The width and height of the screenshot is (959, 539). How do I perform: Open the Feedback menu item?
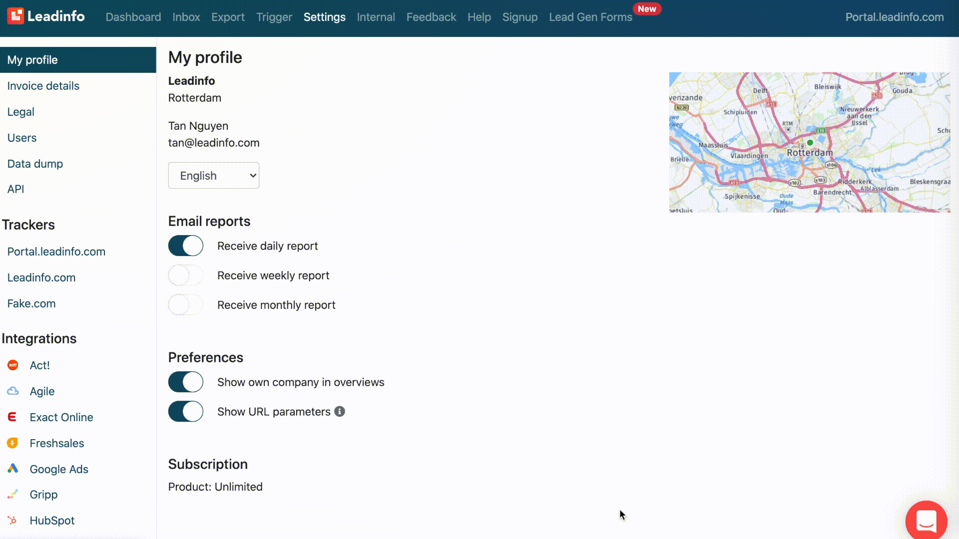[431, 17]
